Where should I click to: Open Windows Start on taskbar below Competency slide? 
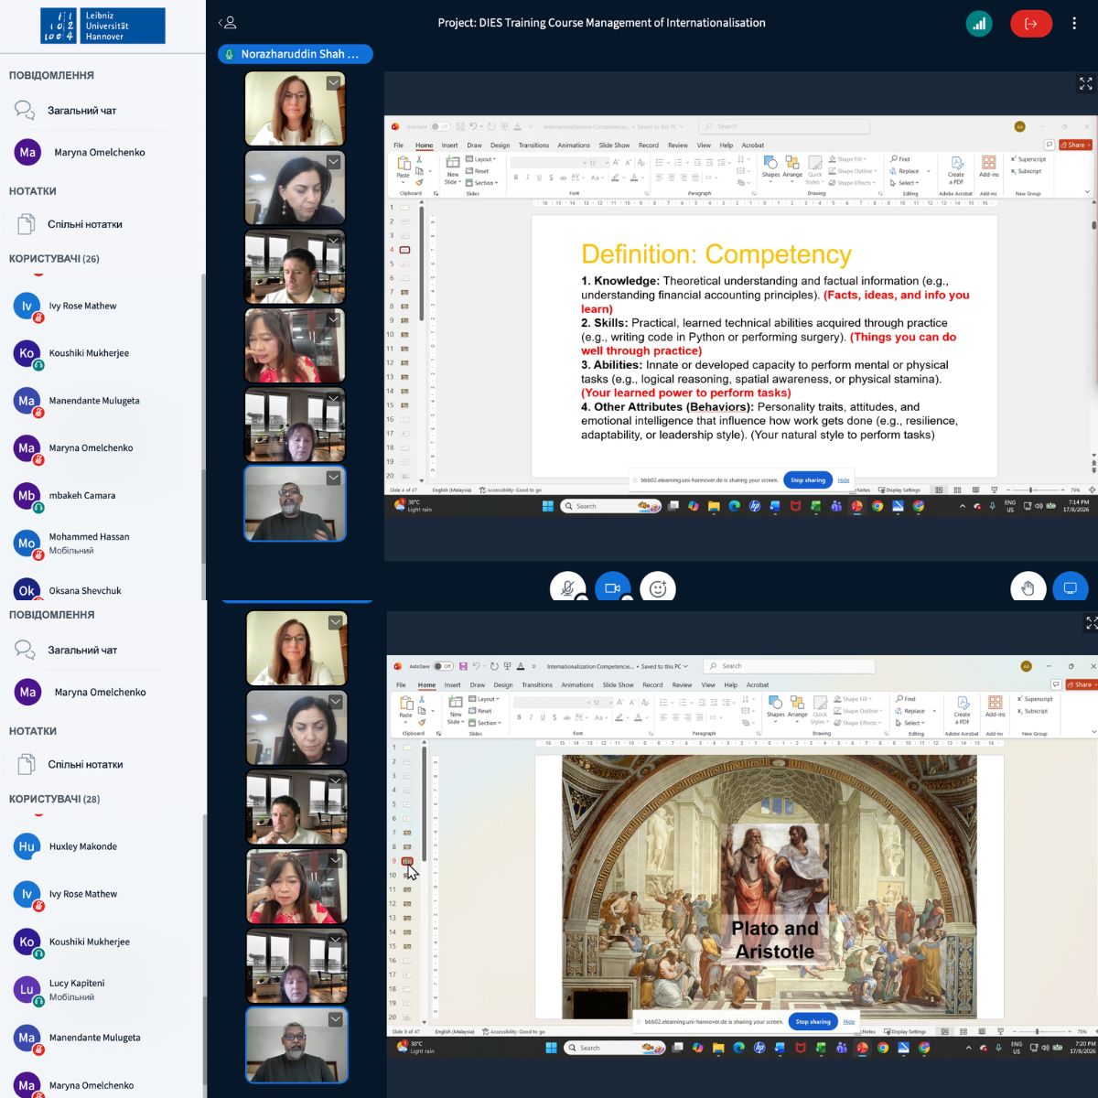[x=547, y=506]
